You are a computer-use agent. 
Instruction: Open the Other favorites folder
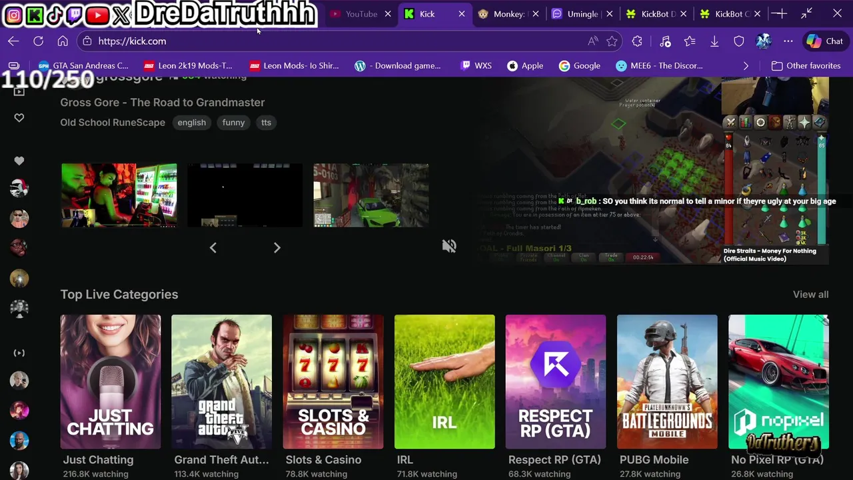(x=806, y=65)
